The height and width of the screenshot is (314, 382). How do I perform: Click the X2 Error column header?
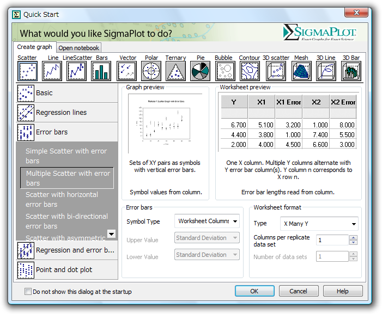343,102
